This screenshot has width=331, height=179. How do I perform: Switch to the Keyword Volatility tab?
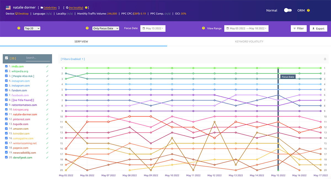pyautogui.click(x=249, y=42)
